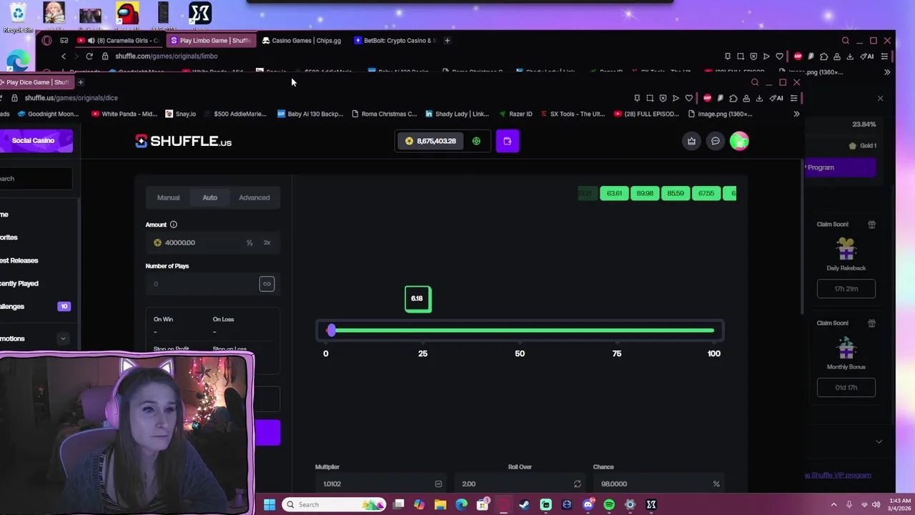This screenshot has width=915, height=515.
Task: Open Razer ID bookmark in front window
Action: coord(515,114)
